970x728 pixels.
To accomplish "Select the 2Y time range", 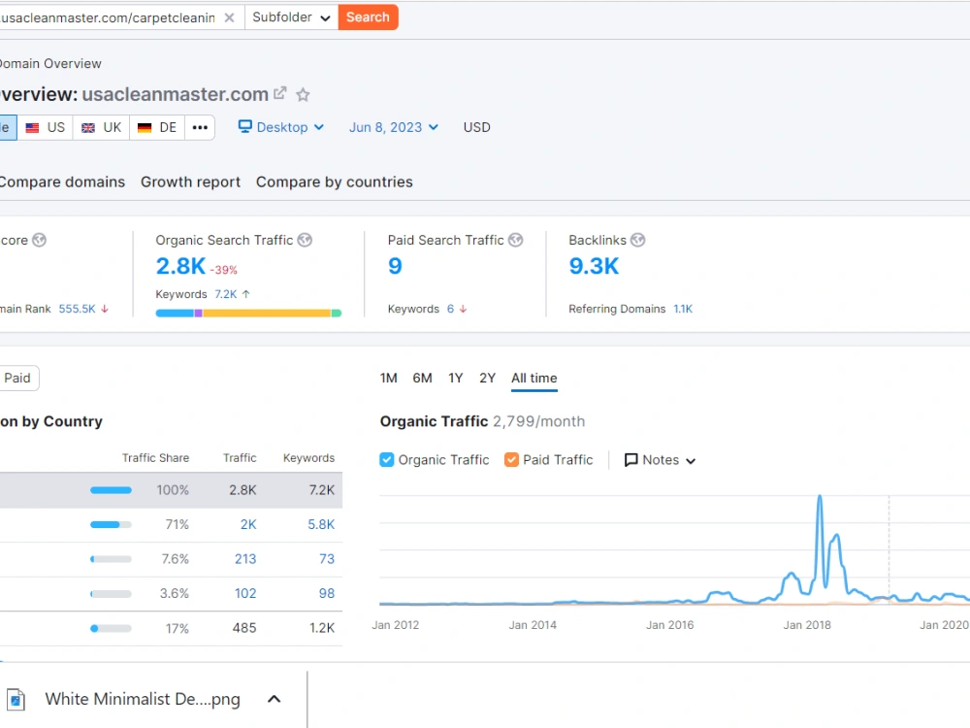I will (488, 379).
